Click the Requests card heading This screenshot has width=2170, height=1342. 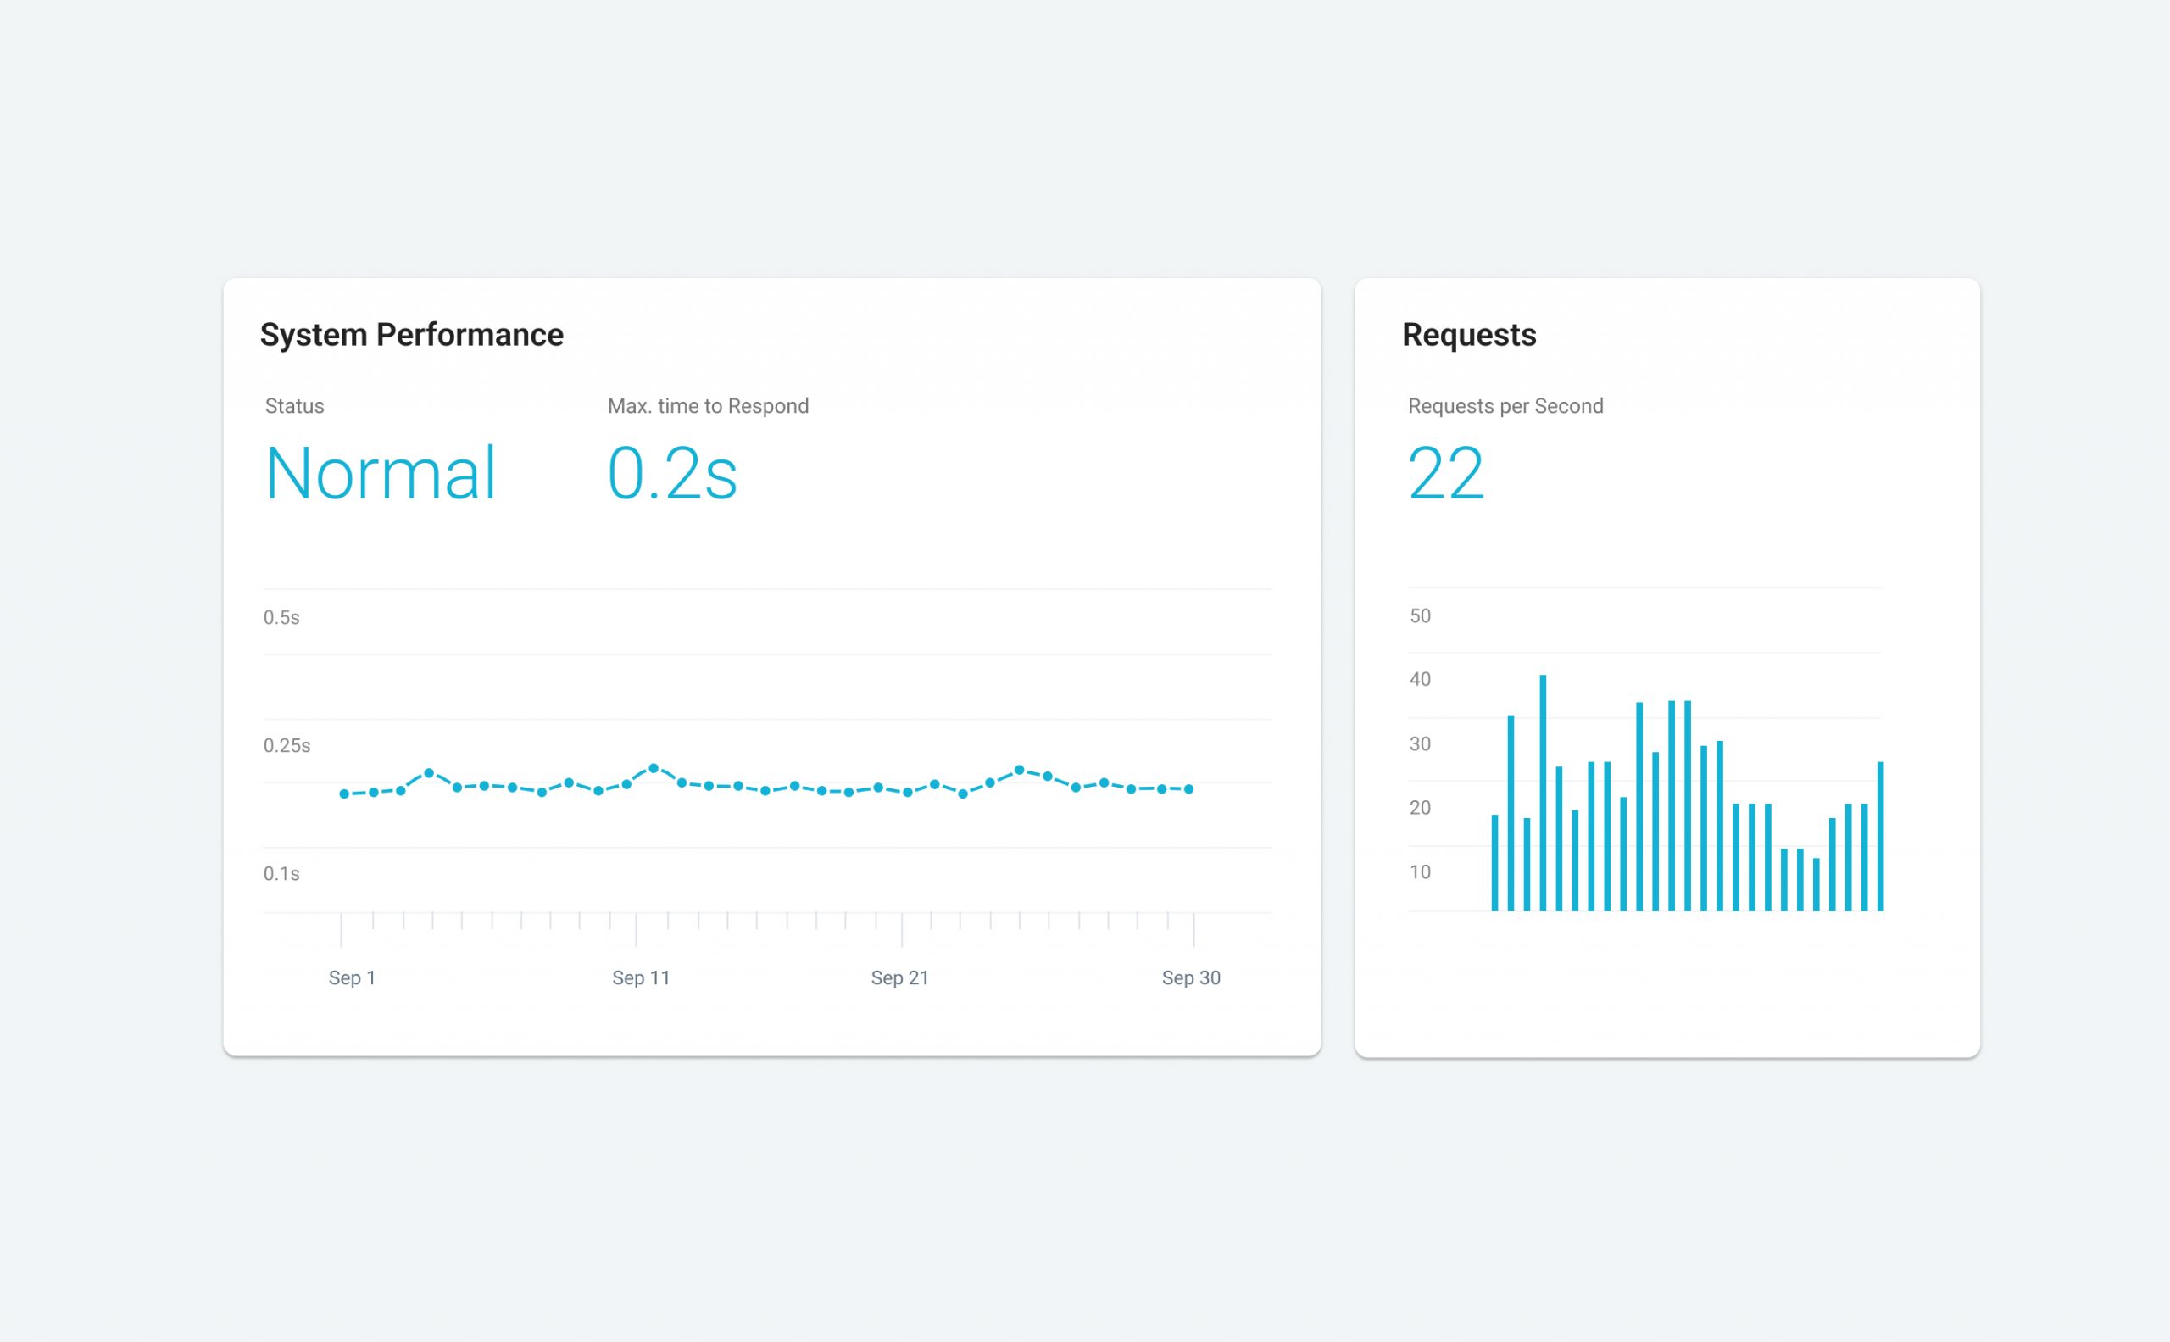click(1469, 335)
